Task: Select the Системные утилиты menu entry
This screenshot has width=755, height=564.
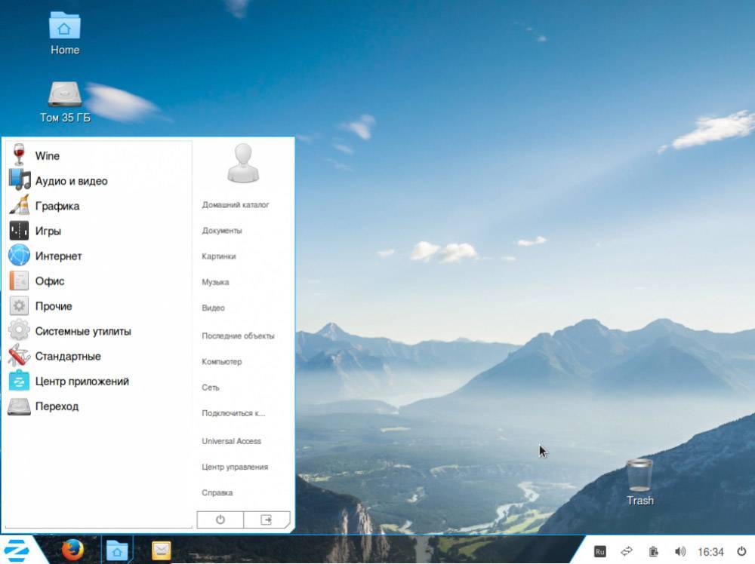Action: pos(82,331)
